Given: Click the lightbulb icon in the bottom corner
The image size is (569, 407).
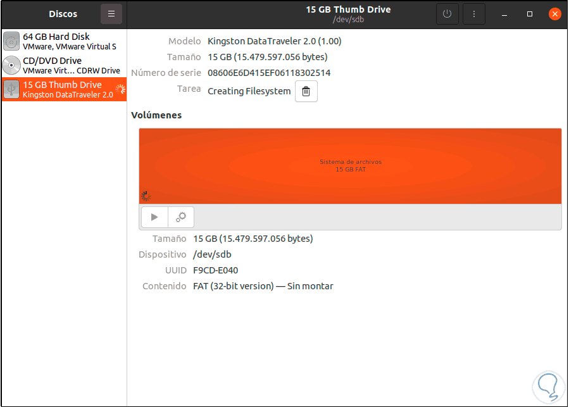Looking at the screenshot, I should tap(547, 386).
